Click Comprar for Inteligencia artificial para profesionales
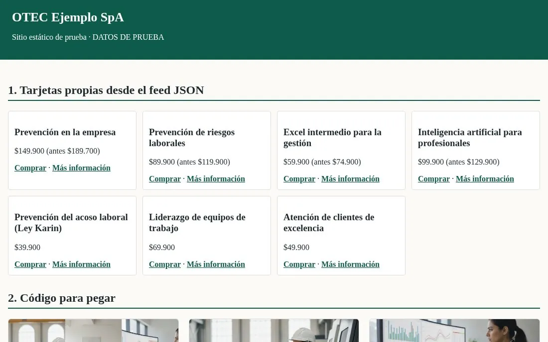 point(434,179)
